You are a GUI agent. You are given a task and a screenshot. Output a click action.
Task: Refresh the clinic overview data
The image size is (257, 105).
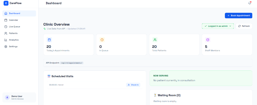point(244,26)
